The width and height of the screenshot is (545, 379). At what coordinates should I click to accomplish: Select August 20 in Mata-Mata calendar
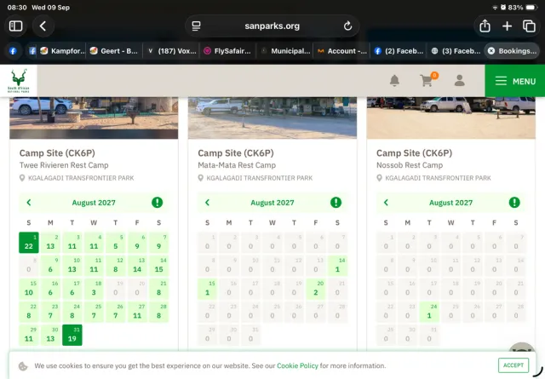[x=316, y=289]
